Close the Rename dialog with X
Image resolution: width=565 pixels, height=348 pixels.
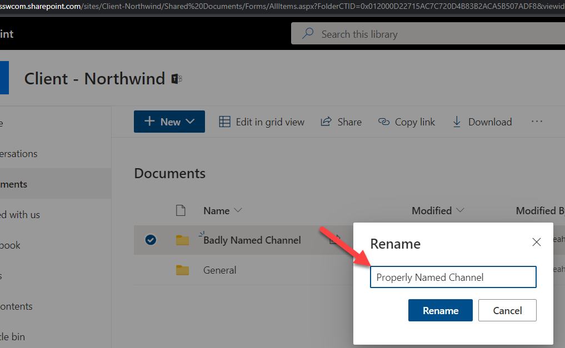[536, 242]
